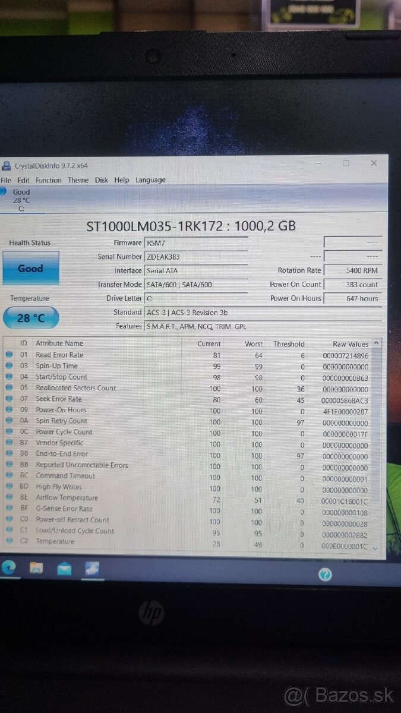
Task: Click the Reallocated Sectors Count attribute name
Action: click(x=76, y=388)
